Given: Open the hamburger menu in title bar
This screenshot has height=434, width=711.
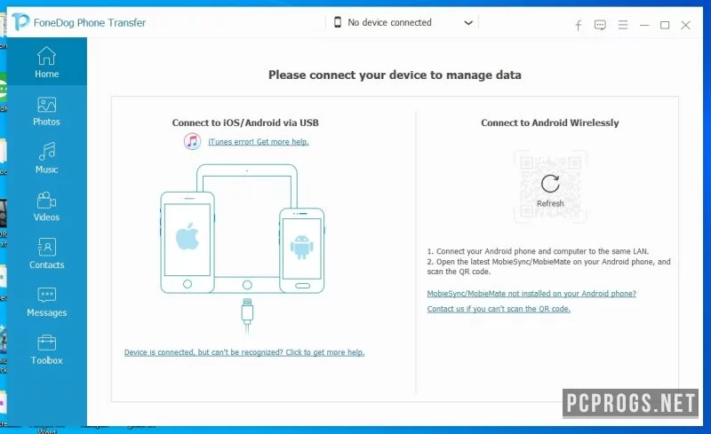Looking at the screenshot, I should coord(623,25).
